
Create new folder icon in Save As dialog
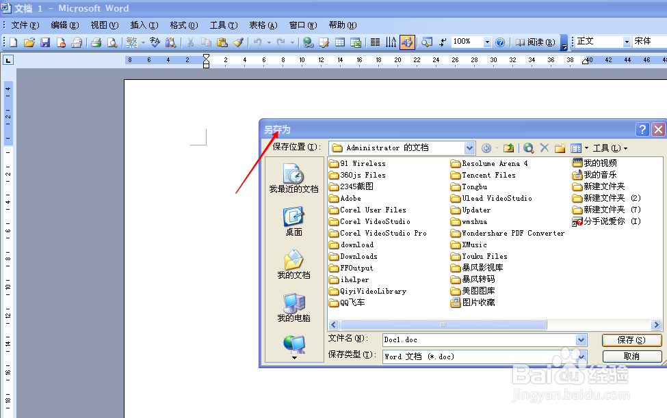(560, 148)
